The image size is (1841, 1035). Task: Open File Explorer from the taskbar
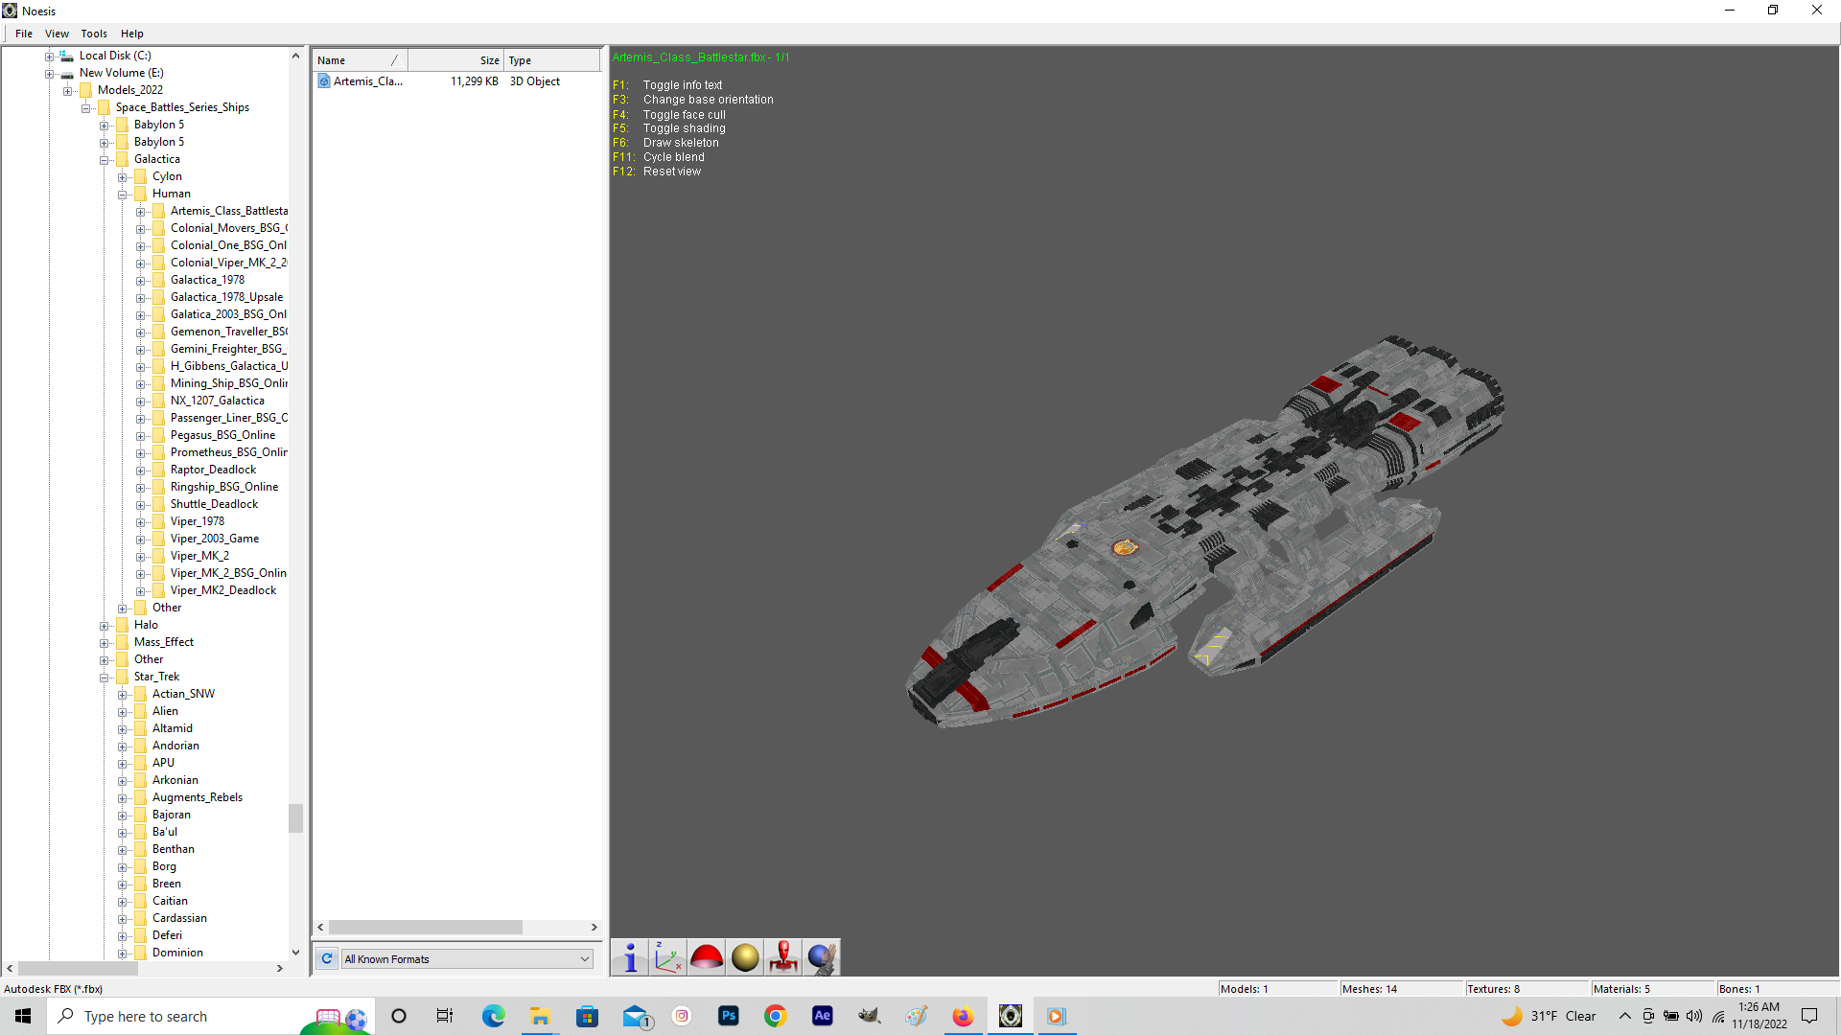coord(540,1016)
